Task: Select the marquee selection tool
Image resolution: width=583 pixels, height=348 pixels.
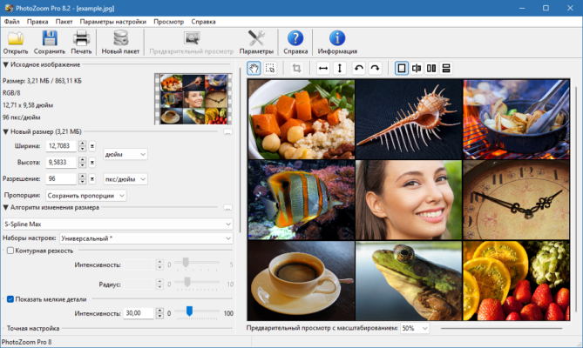Action: tap(270, 68)
